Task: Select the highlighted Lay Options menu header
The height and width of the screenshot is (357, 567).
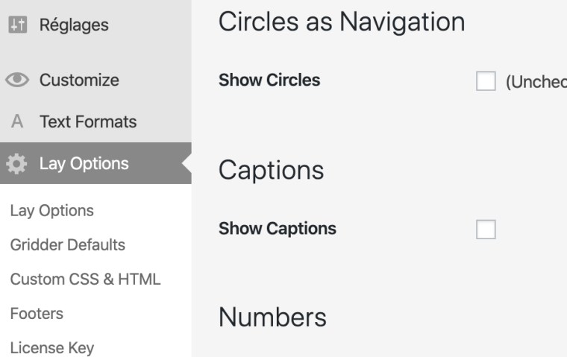Action: tap(84, 164)
